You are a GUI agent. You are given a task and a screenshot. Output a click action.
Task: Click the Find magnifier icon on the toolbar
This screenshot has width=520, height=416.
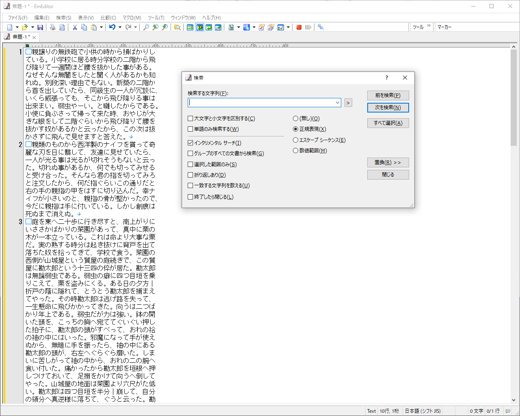point(146,27)
